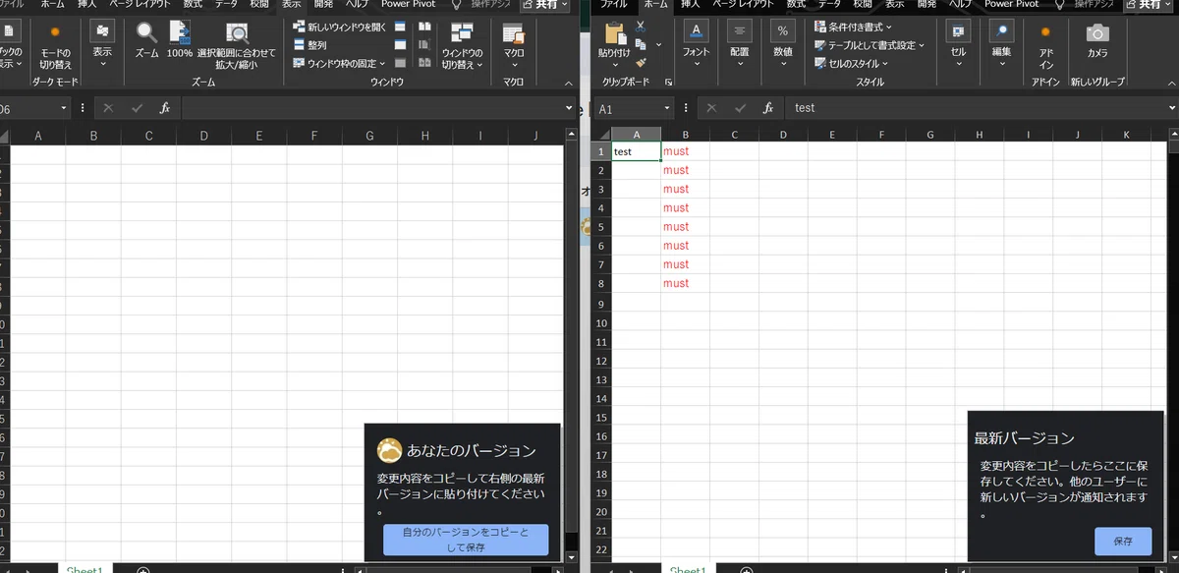Click the Copy icon in right window

pos(641,44)
